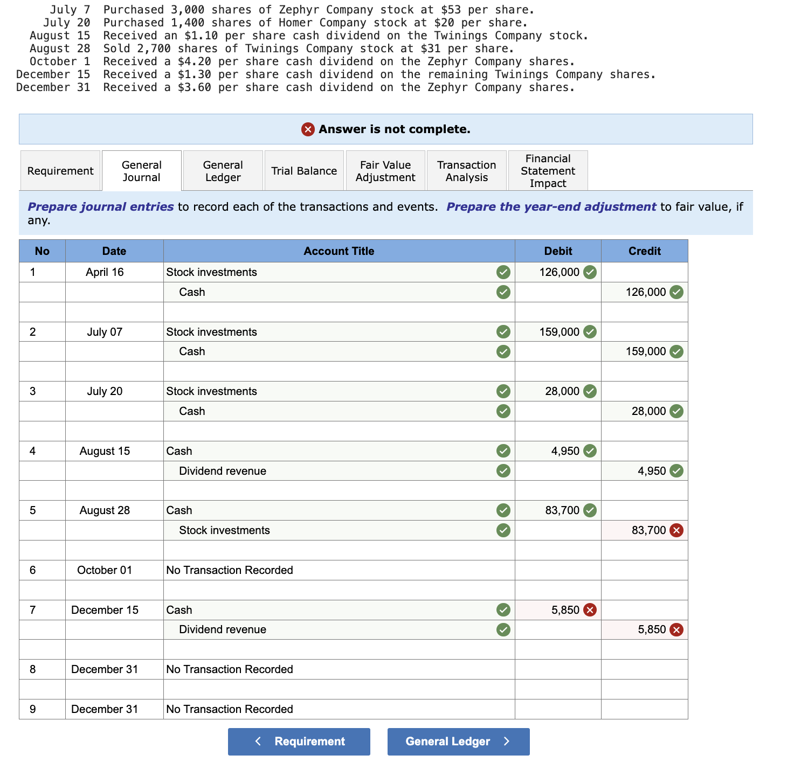This screenshot has height=762, width=801.
Task: Click the red X icon beside 'Answer is not complete'
Action: tap(308, 129)
